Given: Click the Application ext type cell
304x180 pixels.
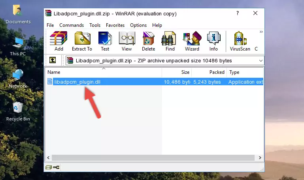Looking at the screenshot, I should pyautogui.click(x=245, y=82).
